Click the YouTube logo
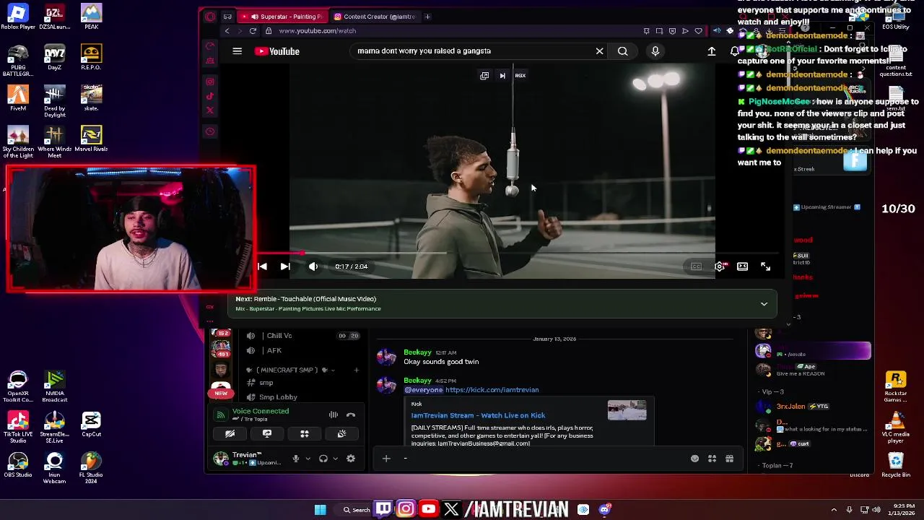 click(277, 51)
